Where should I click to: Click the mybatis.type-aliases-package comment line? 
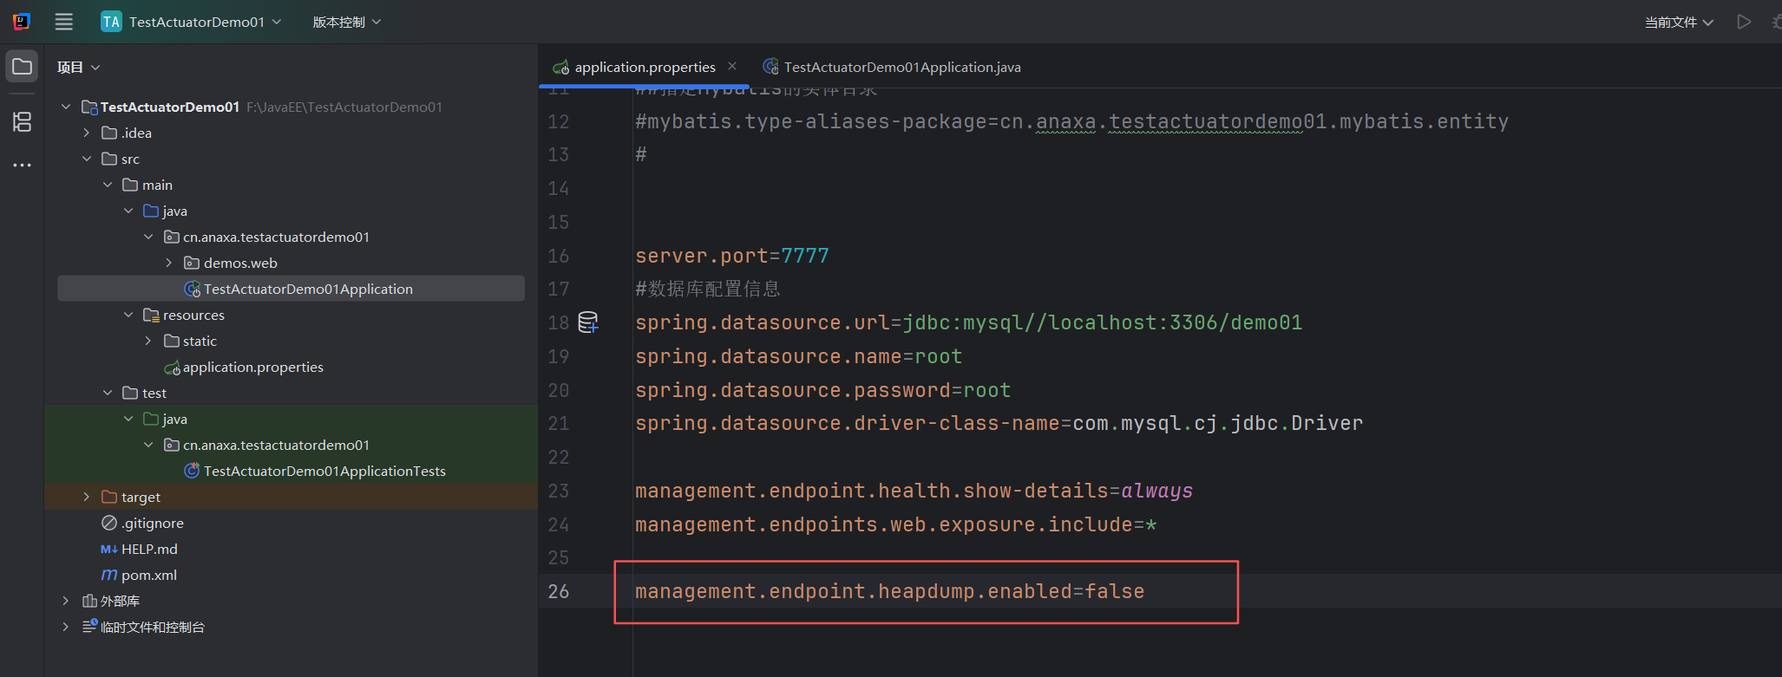coord(1071,121)
